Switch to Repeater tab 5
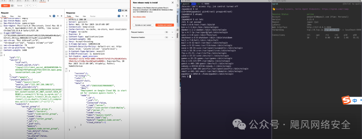Screen dimensions: 362x139 [x=34, y=1]
